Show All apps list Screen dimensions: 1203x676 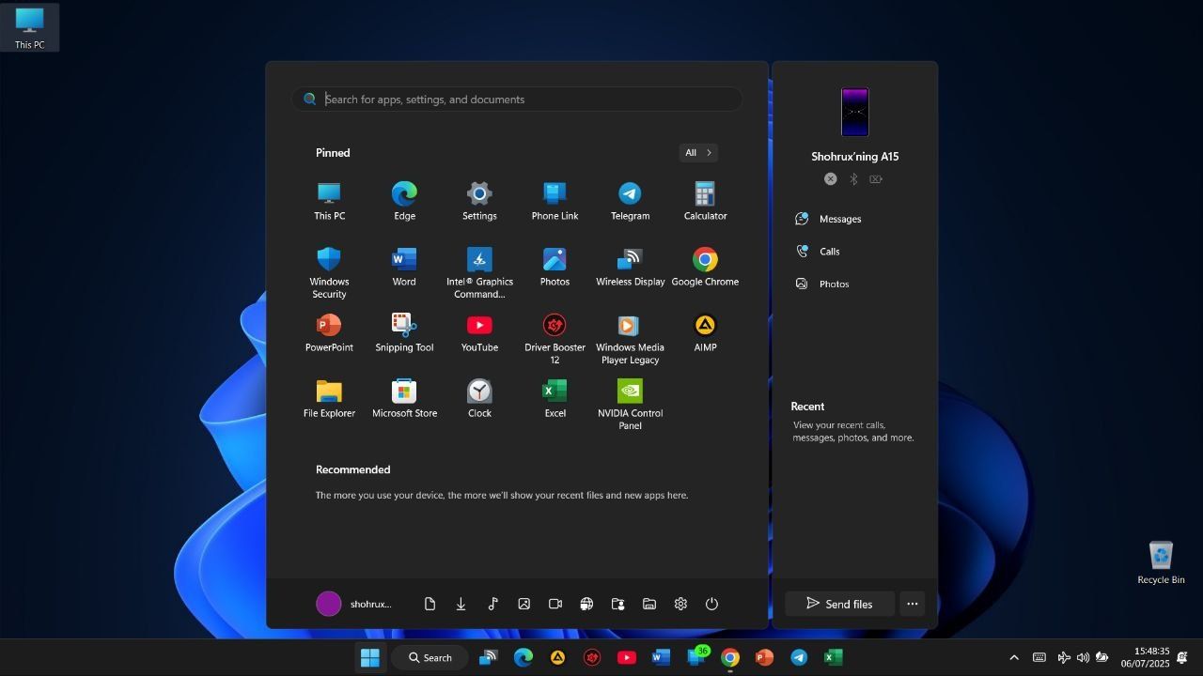pos(698,152)
